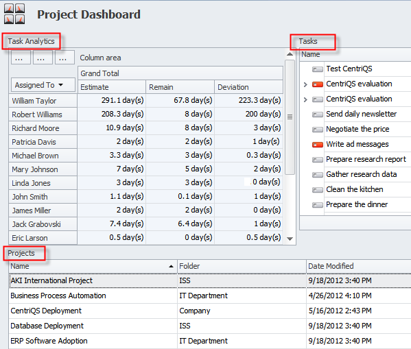Screen dimensions: 411x349
Task: Expand the second CentriQS evaluation task
Action: 305,99
